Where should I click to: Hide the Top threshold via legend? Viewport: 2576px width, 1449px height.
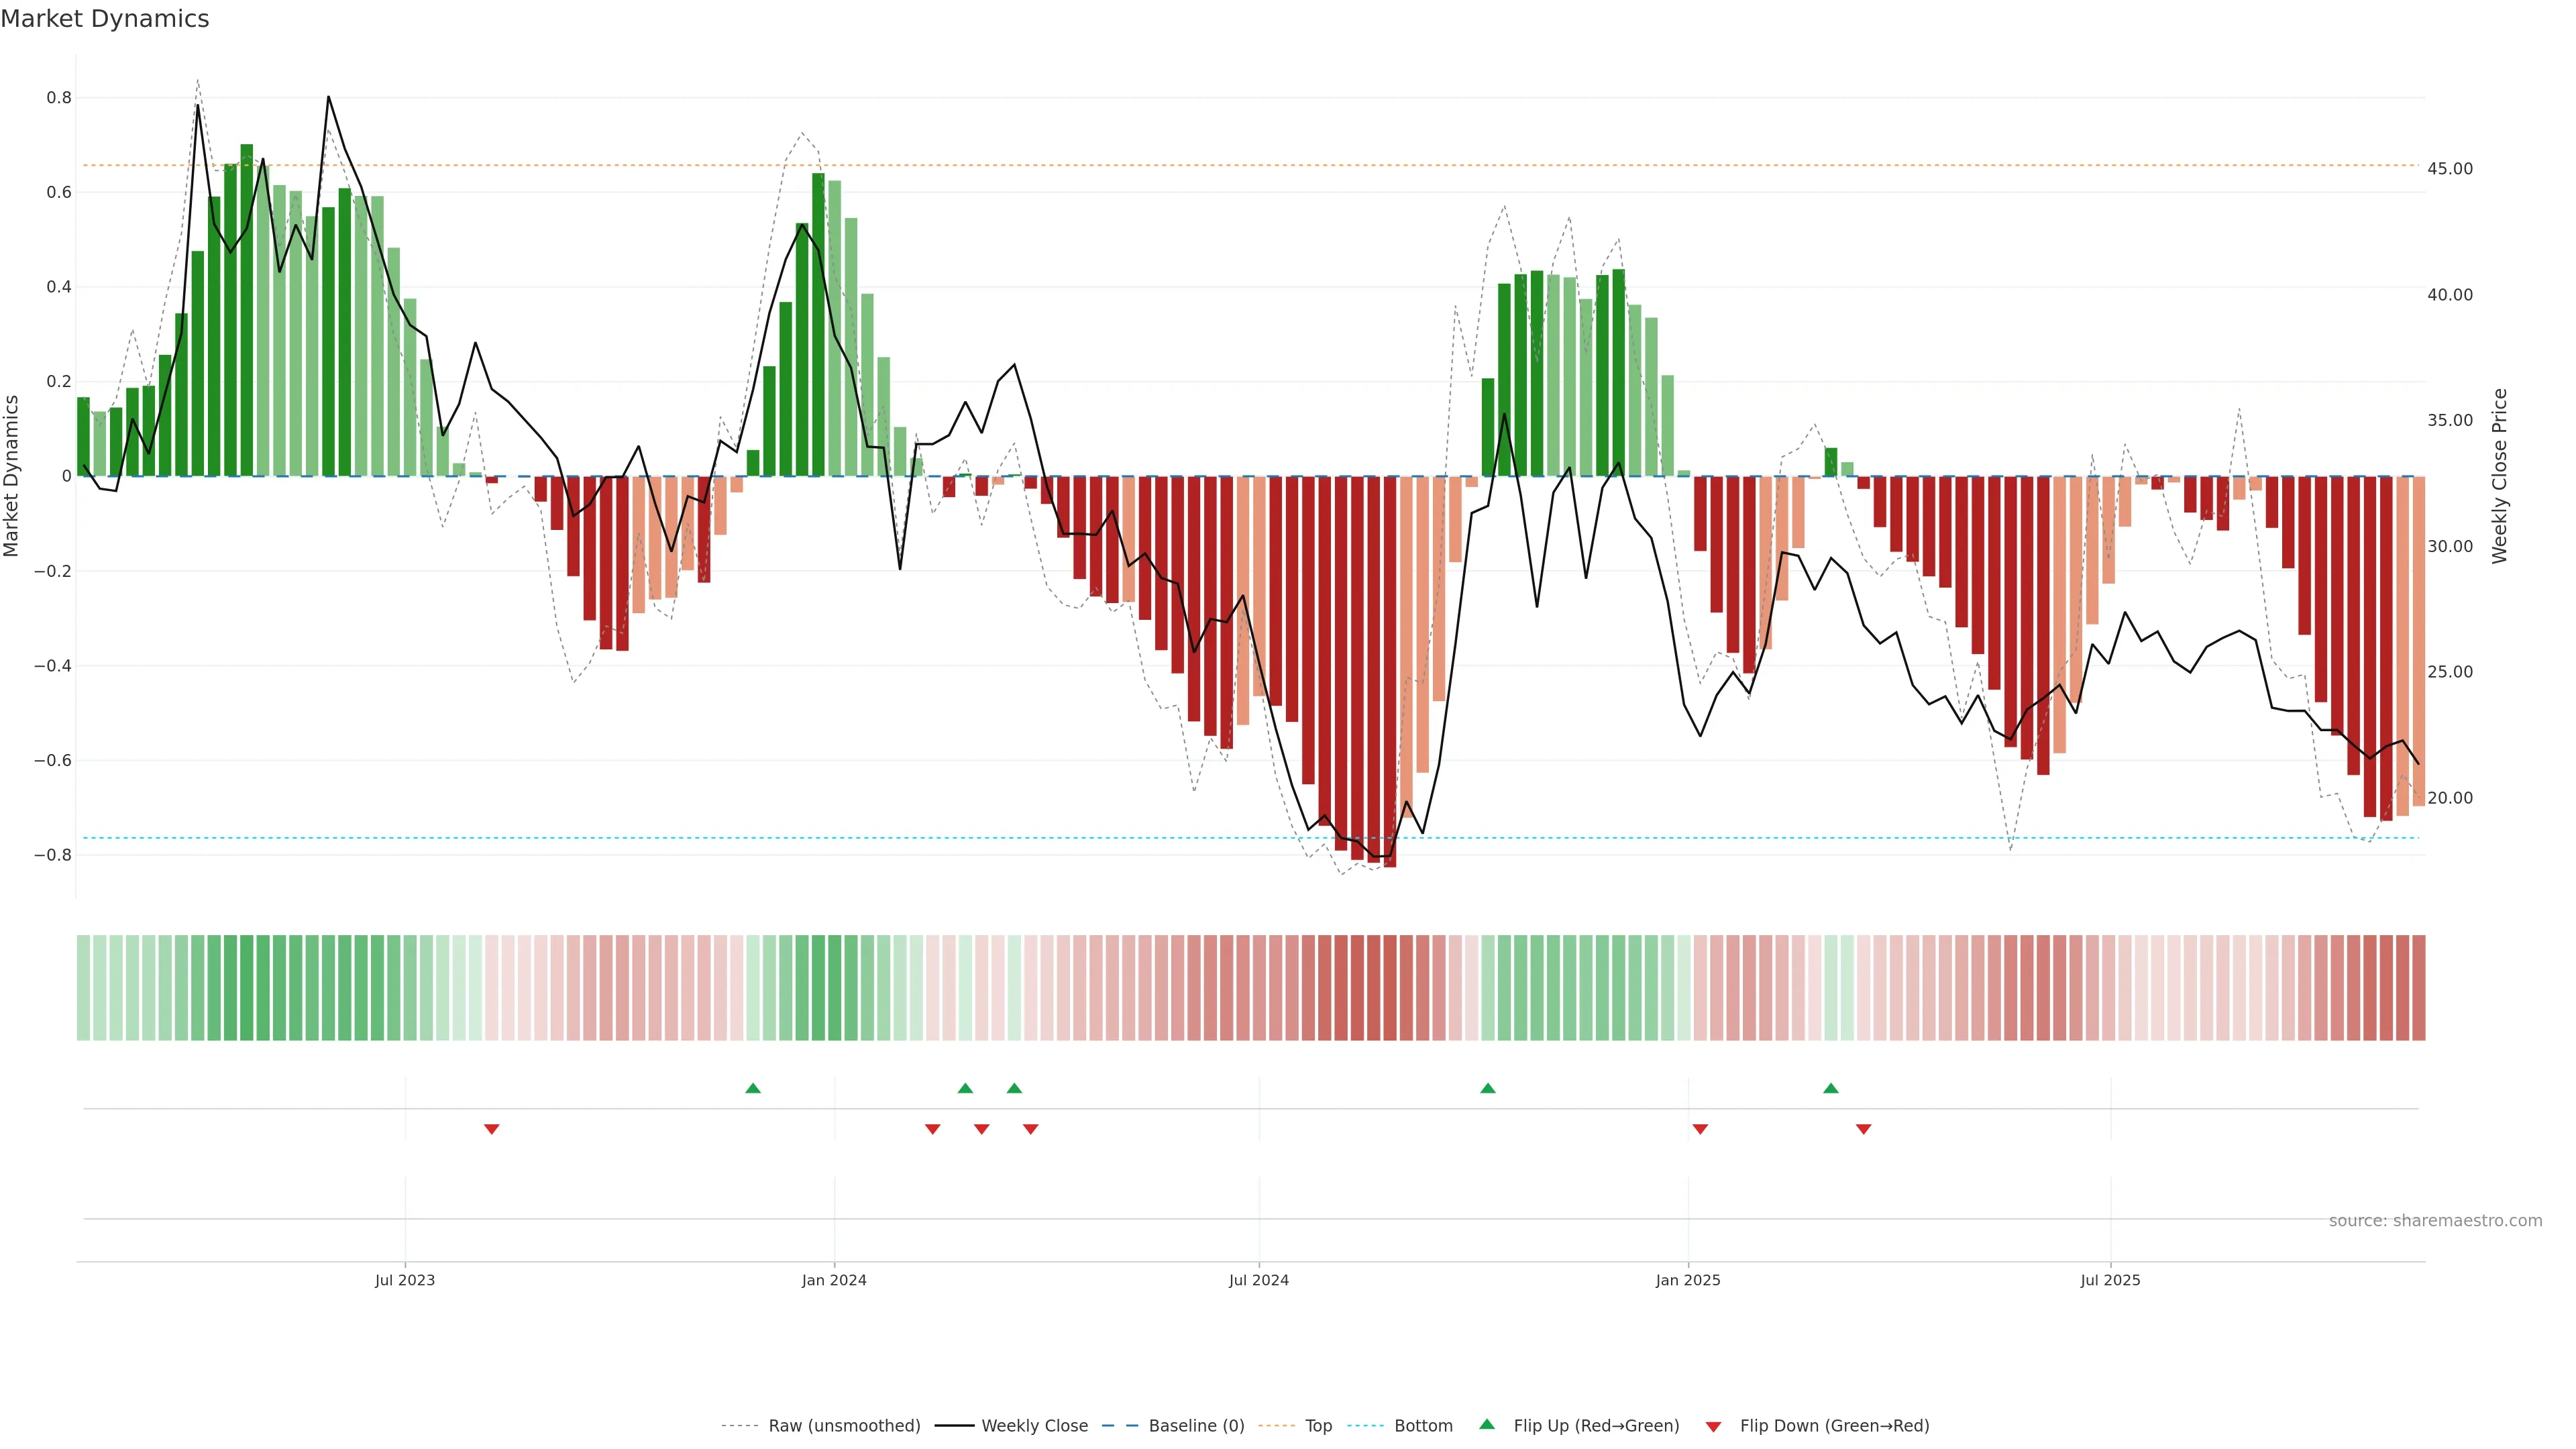1318,1426
